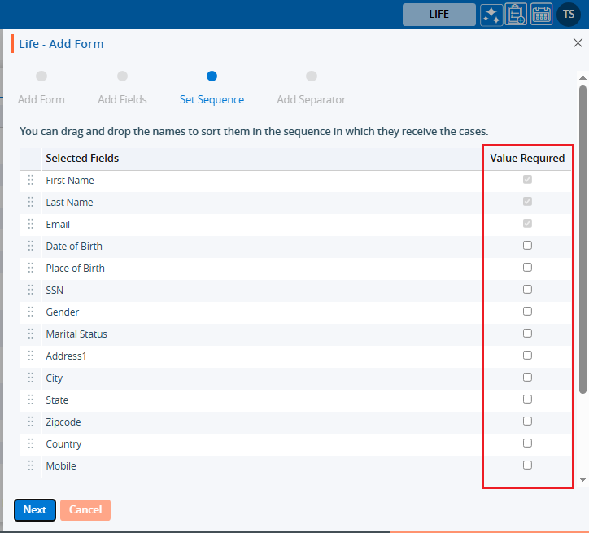589x533 pixels.
Task: Enable Value Required for SSN
Action: point(527,290)
